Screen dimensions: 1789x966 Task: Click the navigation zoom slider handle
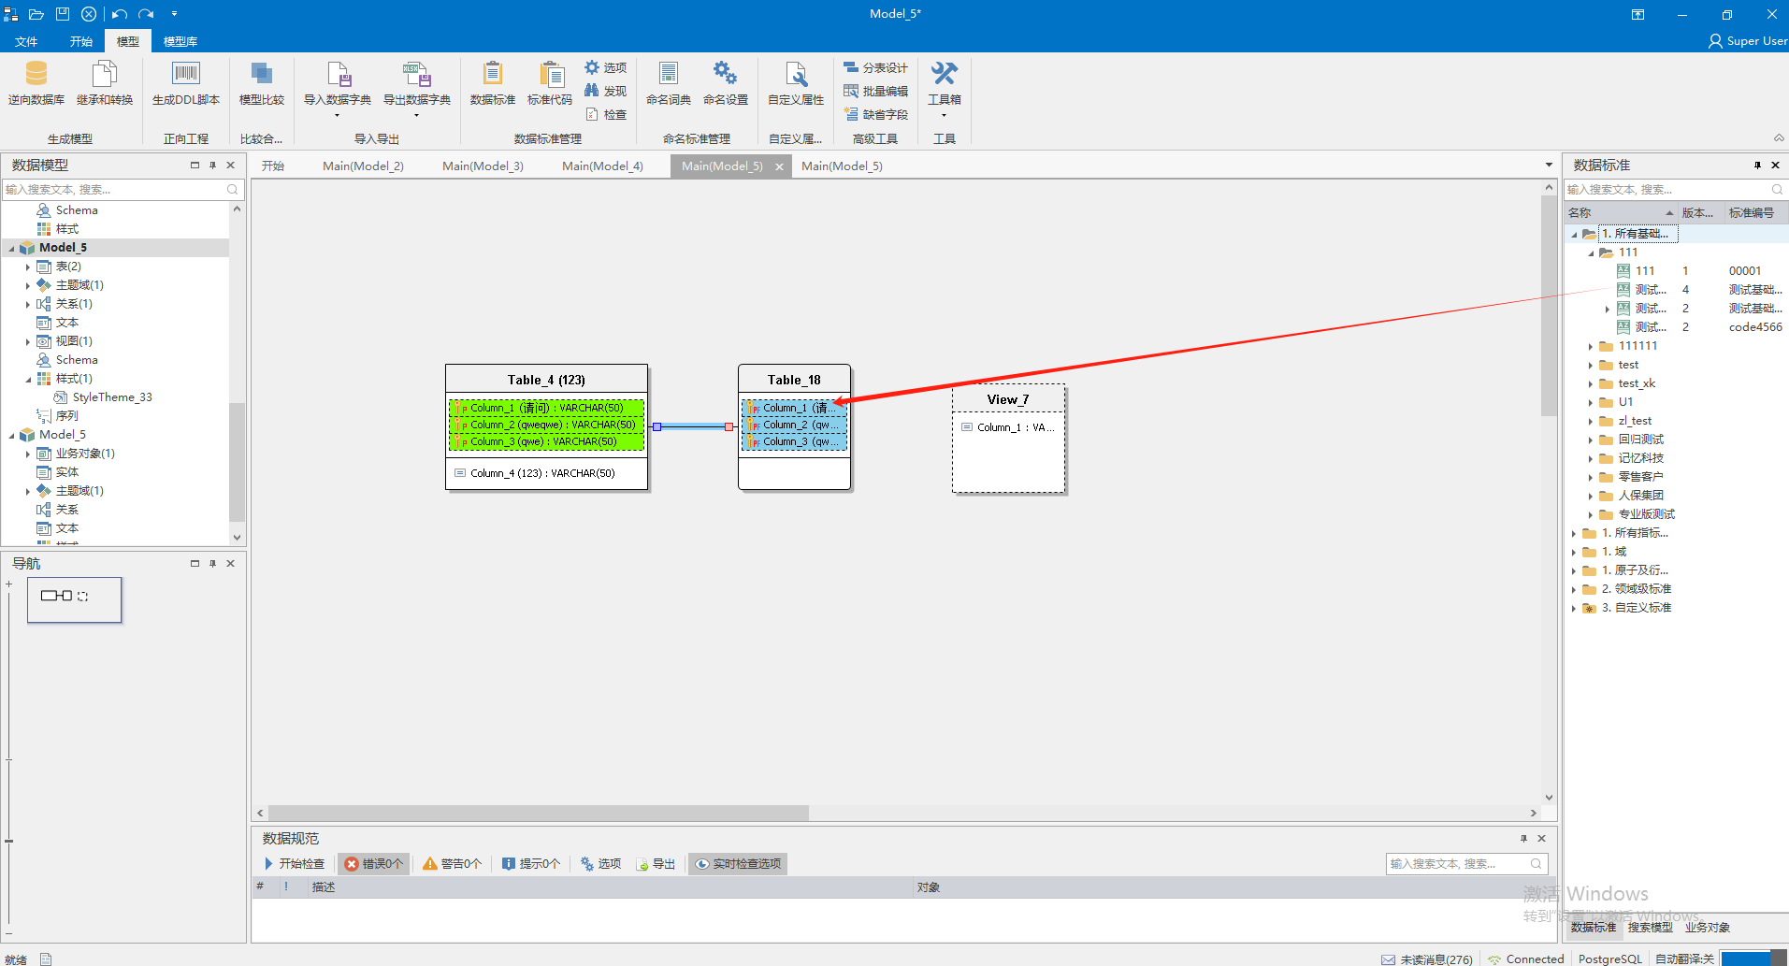(x=8, y=840)
